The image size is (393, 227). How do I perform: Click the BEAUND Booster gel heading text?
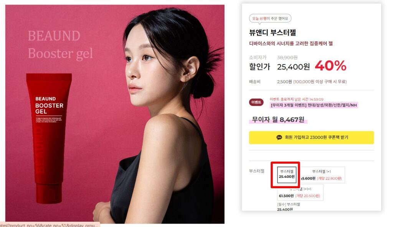60,44
